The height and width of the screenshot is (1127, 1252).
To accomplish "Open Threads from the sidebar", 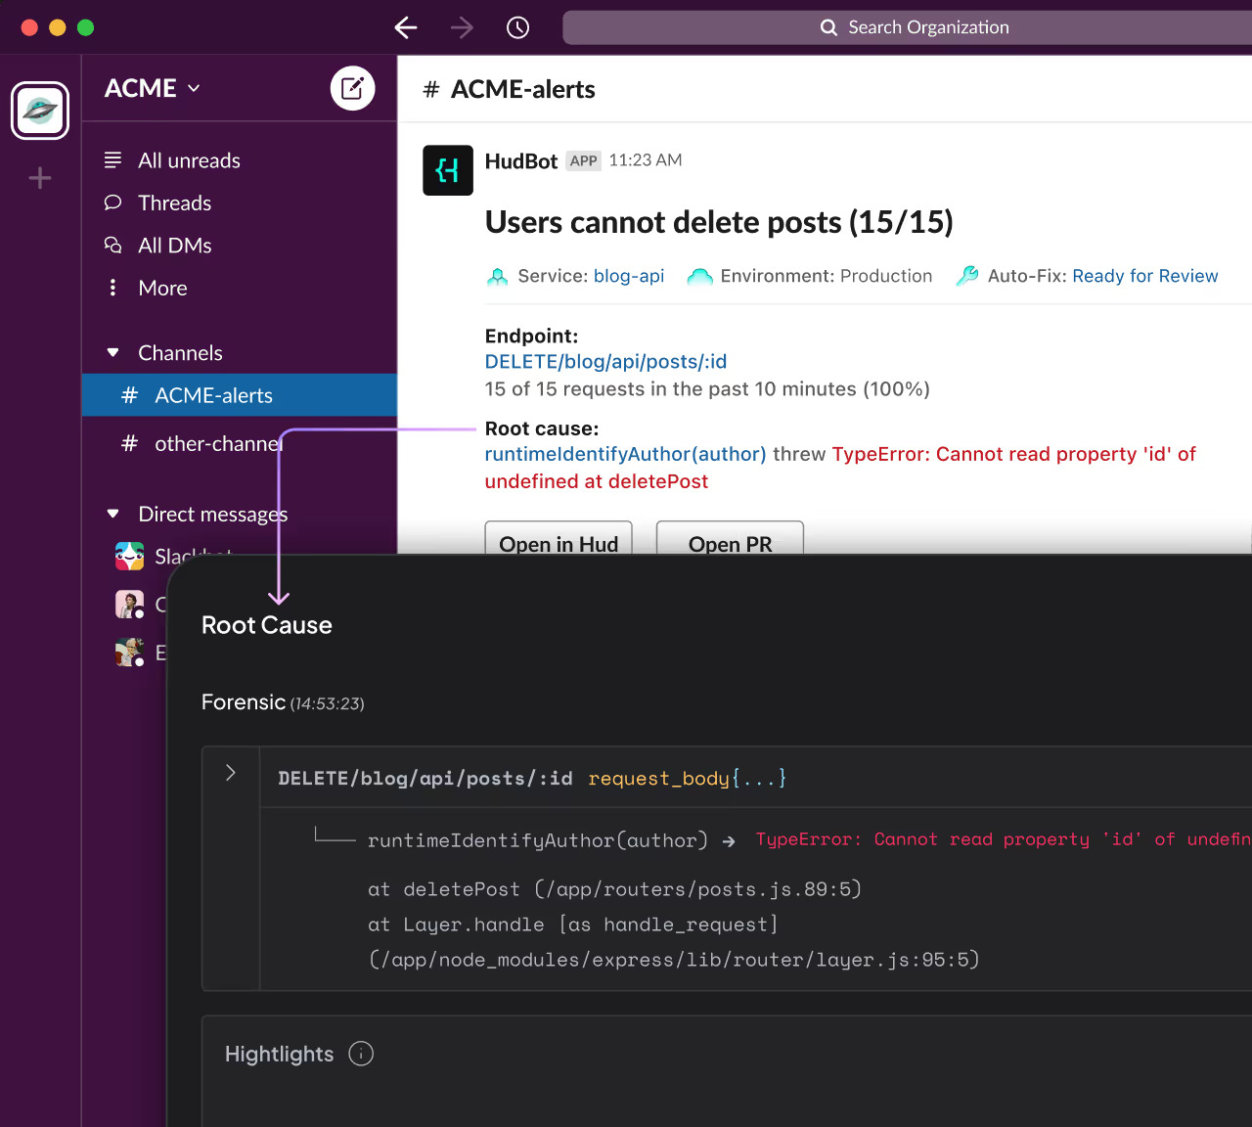I will 174,203.
